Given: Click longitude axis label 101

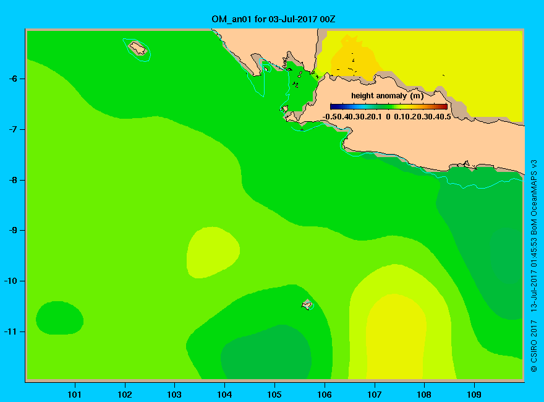Looking at the screenshot, I should click(x=75, y=395).
